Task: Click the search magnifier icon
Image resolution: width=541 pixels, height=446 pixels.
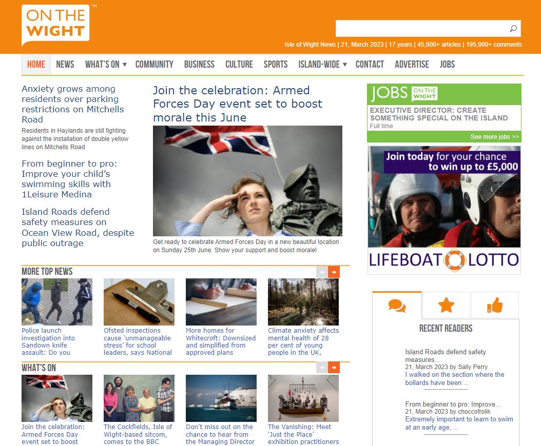Action: [x=513, y=29]
